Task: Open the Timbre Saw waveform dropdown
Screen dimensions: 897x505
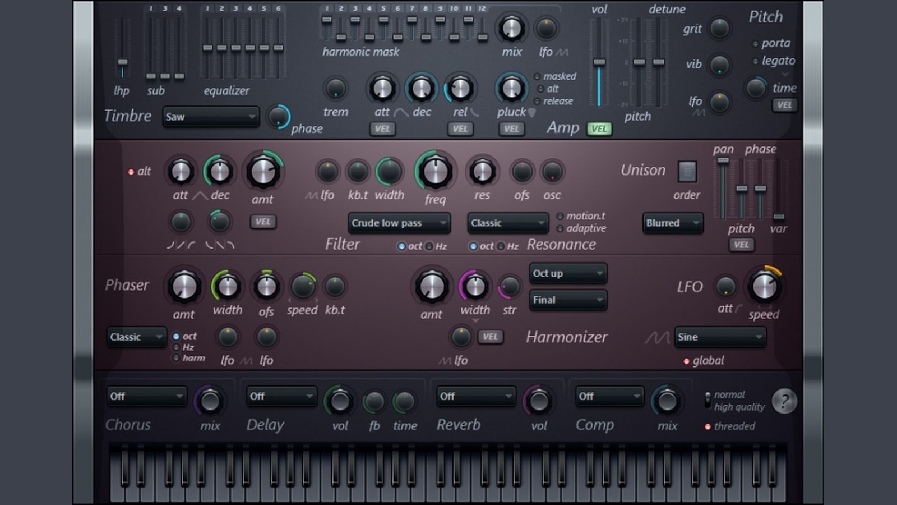Action: click(x=211, y=117)
